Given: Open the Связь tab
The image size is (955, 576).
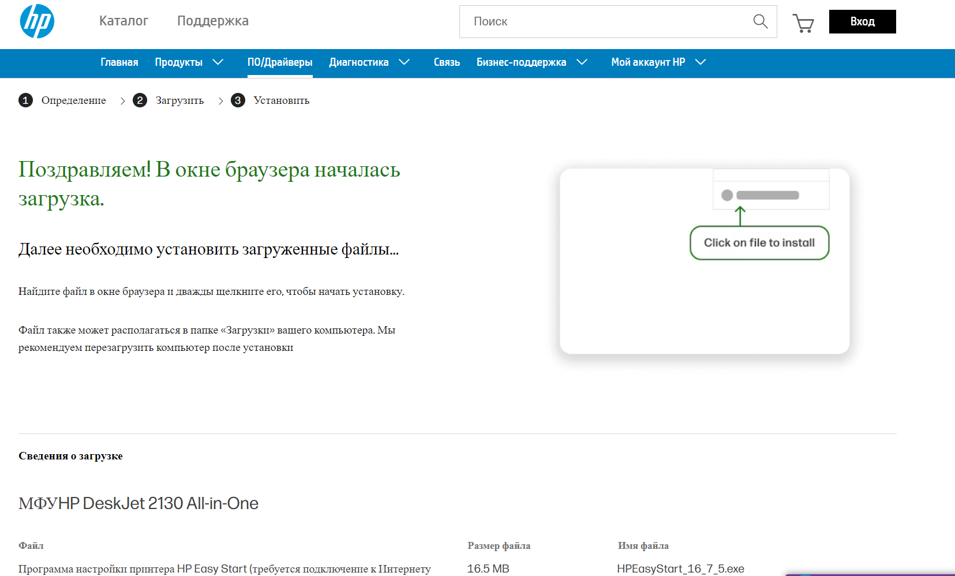Looking at the screenshot, I should pos(447,62).
